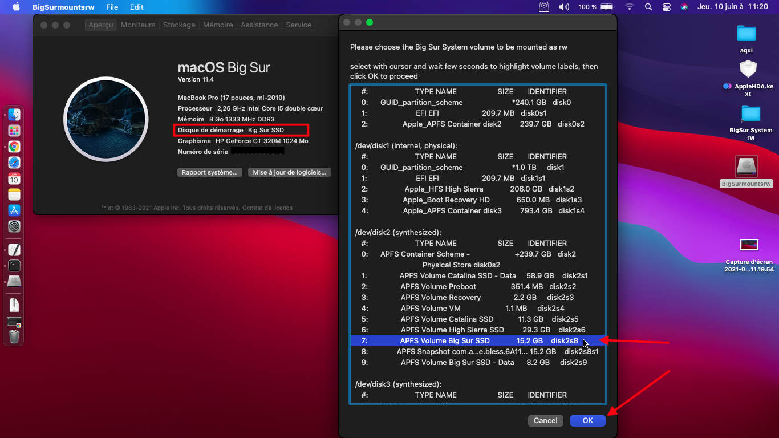
Task: Click the battery status icon
Action: 607,7
